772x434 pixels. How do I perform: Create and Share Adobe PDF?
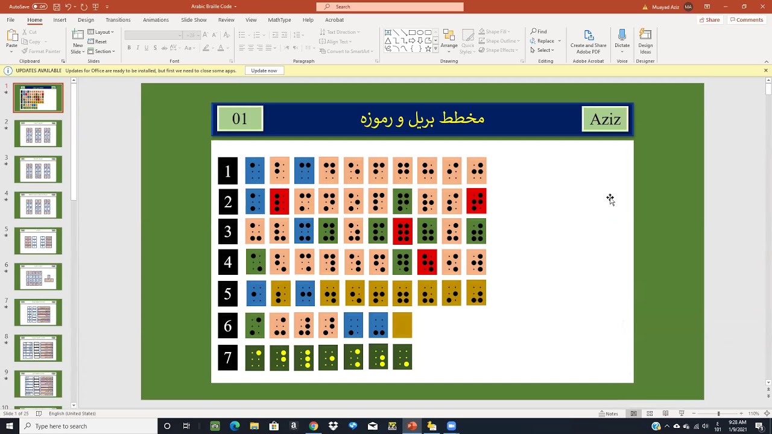tap(589, 42)
